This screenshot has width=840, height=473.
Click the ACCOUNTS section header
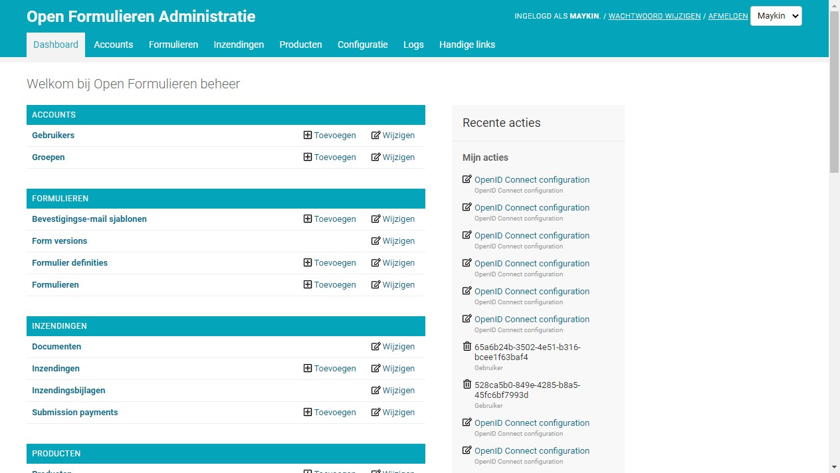click(226, 115)
